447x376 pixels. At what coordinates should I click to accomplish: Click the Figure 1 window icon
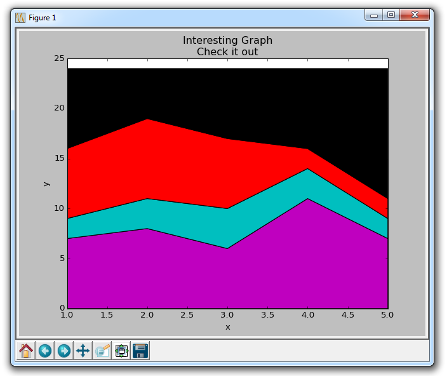tap(20, 17)
